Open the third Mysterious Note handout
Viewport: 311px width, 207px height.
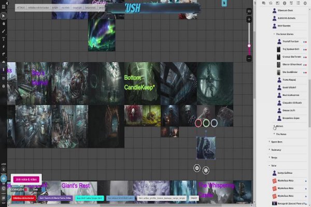tap(289, 196)
